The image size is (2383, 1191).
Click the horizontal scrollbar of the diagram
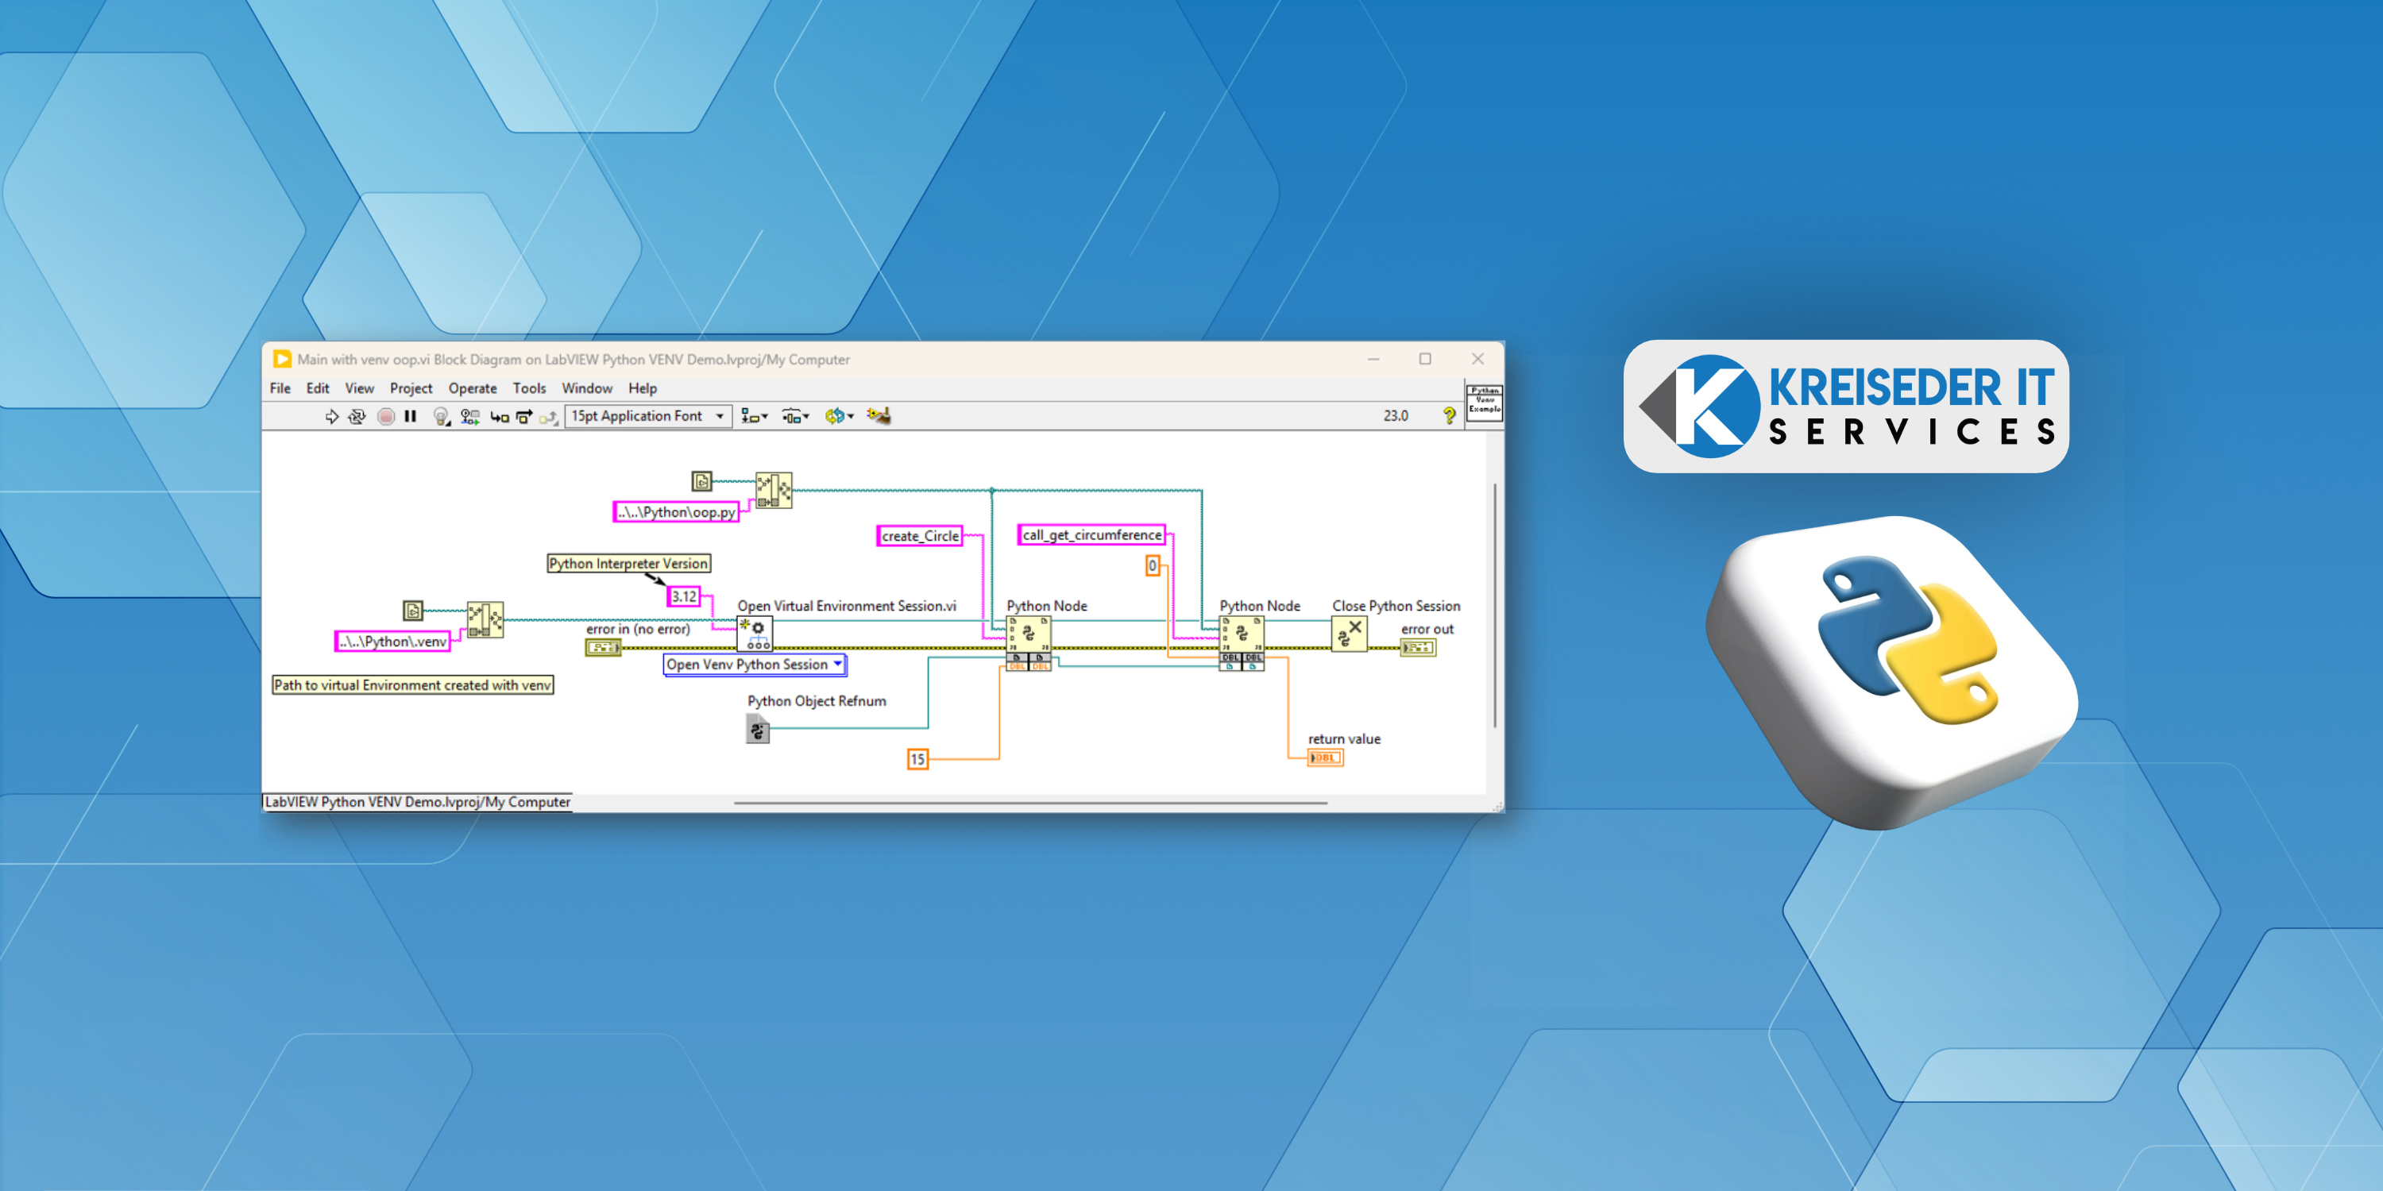(x=1030, y=803)
